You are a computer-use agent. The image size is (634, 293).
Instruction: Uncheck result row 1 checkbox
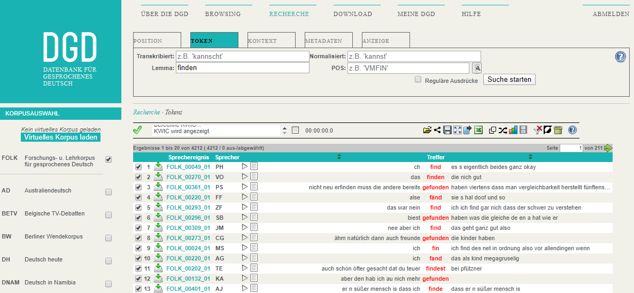point(138,167)
